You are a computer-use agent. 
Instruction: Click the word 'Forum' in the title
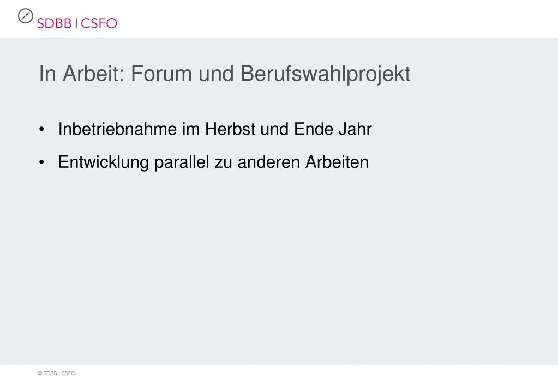click(161, 73)
